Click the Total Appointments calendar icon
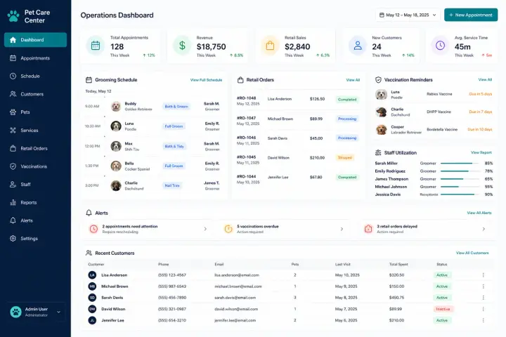The width and height of the screenshot is (506, 337). 95,46
